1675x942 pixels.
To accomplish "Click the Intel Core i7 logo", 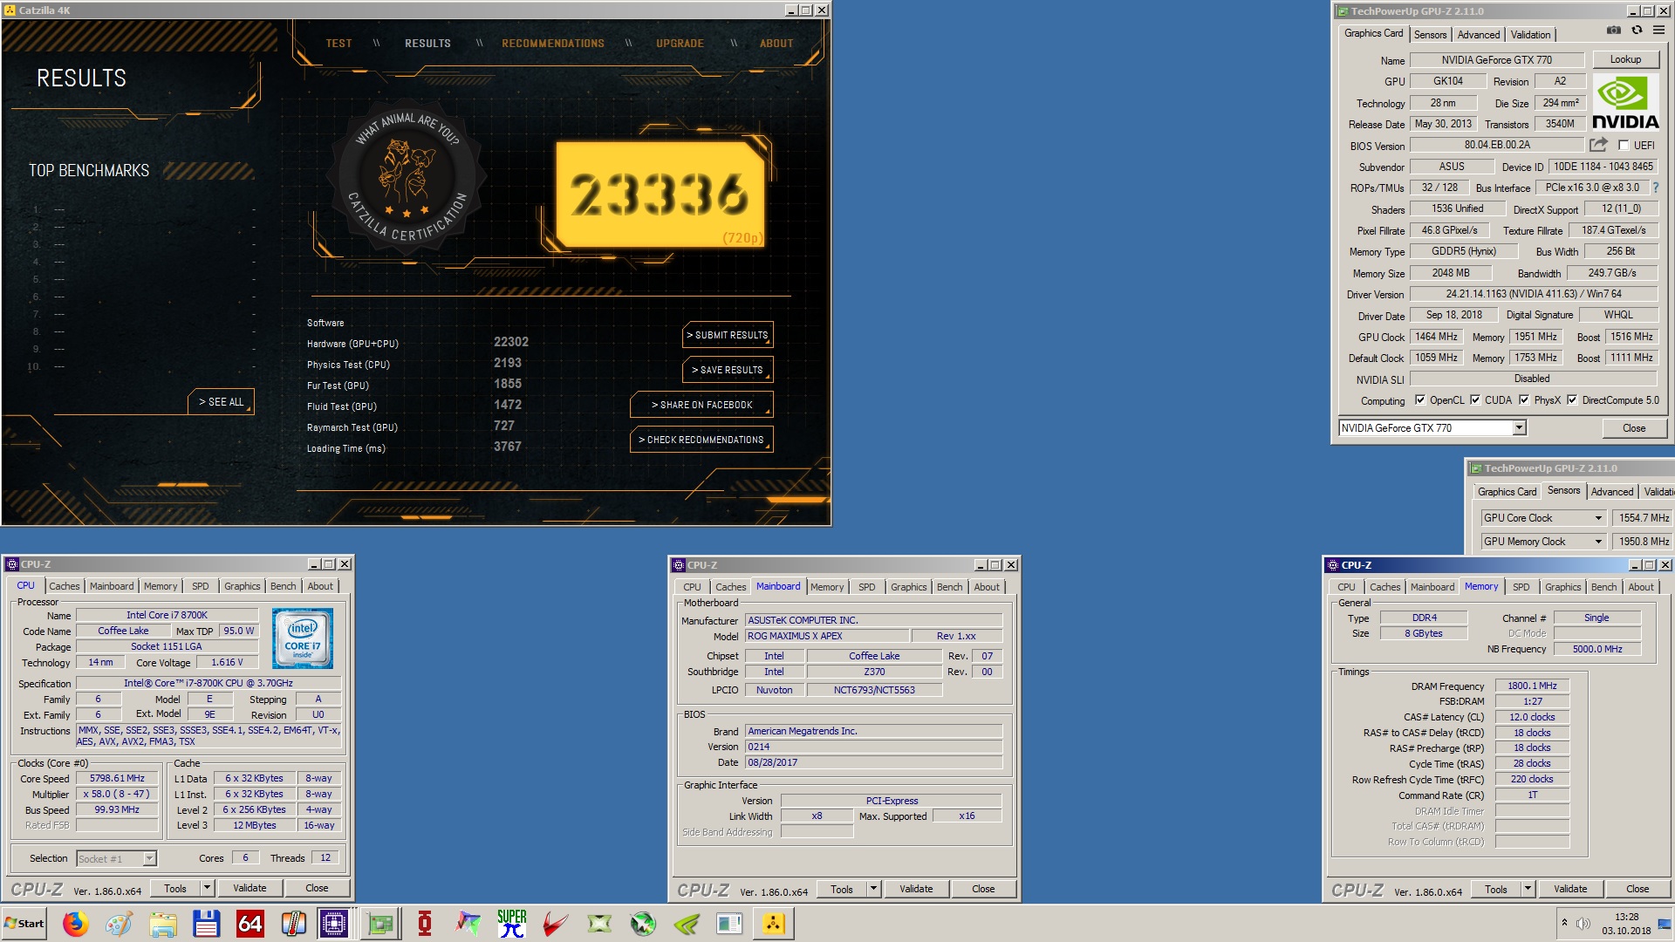I will [303, 638].
